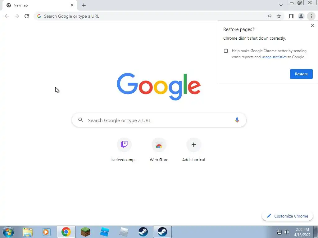Open the three-dot Chrome menu
Image resolution: width=318 pixels, height=238 pixels.
pyautogui.click(x=311, y=16)
